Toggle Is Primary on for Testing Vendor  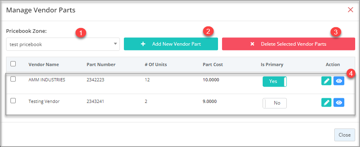[x=275, y=103]
